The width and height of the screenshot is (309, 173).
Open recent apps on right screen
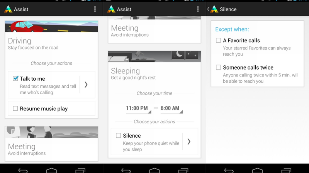pos(286,170)
